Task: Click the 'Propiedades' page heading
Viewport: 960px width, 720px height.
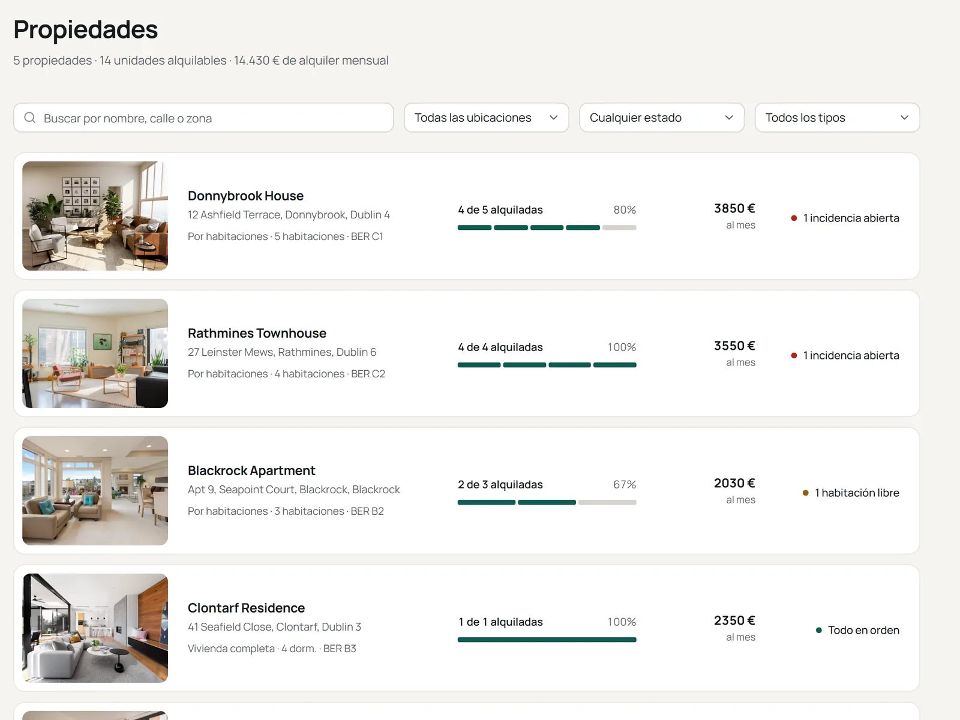Action: click(85, 29)
